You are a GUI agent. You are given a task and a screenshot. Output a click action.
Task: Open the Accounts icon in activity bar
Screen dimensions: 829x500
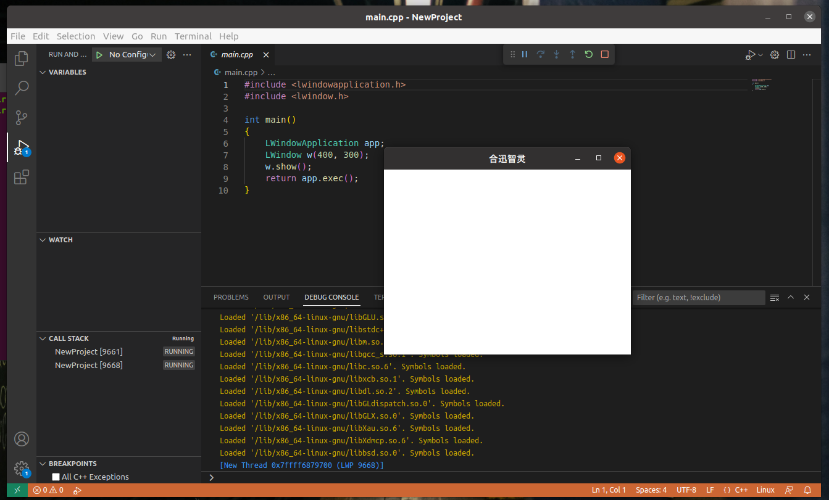pos(22,439)
